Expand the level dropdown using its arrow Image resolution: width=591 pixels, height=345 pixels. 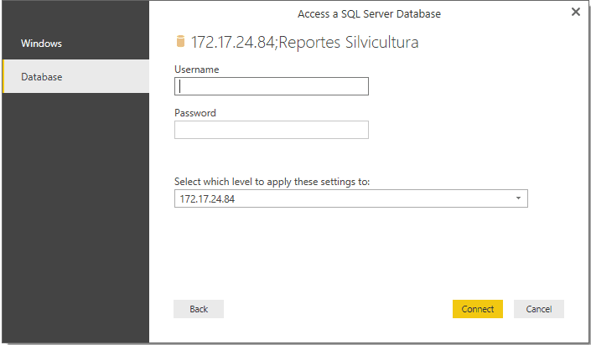(x=518, y=198)
